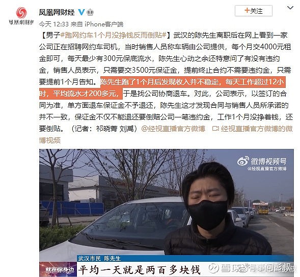Viewport: 300px width, 277px height.
Task: Click the 微博视频号 logo watermark
Action: coord(262,162)
